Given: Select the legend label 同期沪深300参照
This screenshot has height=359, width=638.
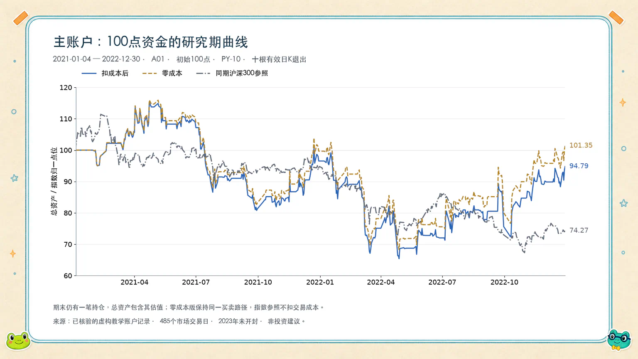Looking at the screenshot, I should click(x=242, y=73).
